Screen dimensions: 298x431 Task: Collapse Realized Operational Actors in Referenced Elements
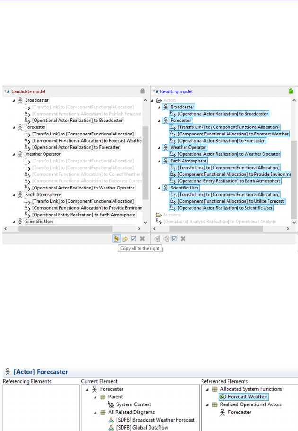[207, 405]
